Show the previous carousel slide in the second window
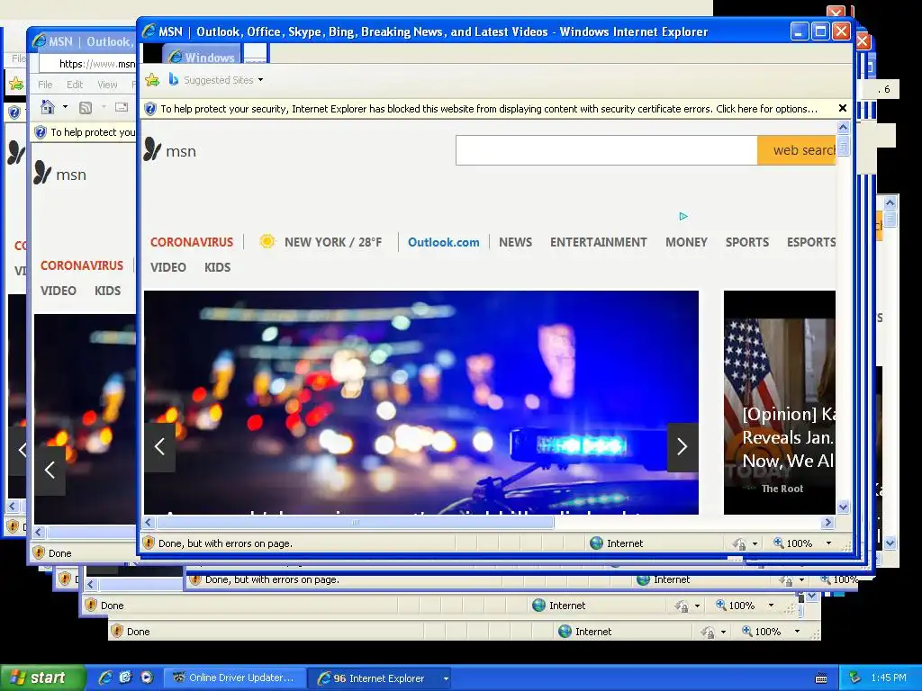This screenshot has height=691, width=922. coord(50,470)
